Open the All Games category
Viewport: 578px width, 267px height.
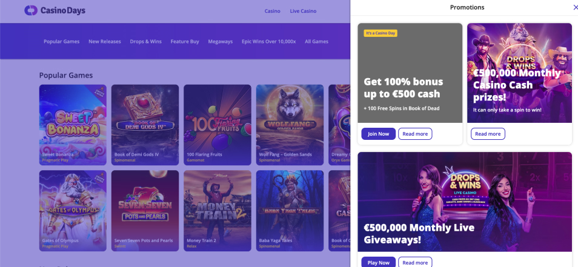pos(317,42)
